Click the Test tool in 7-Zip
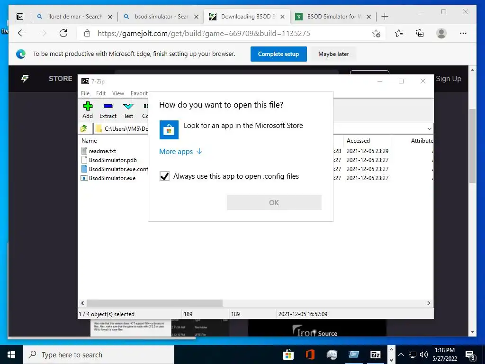The image size is (485, 364). (128, 110)
